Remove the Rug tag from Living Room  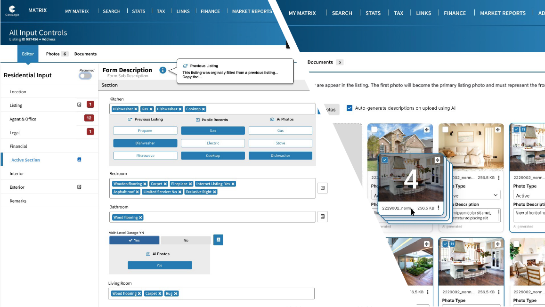click(x=176, y=294)
